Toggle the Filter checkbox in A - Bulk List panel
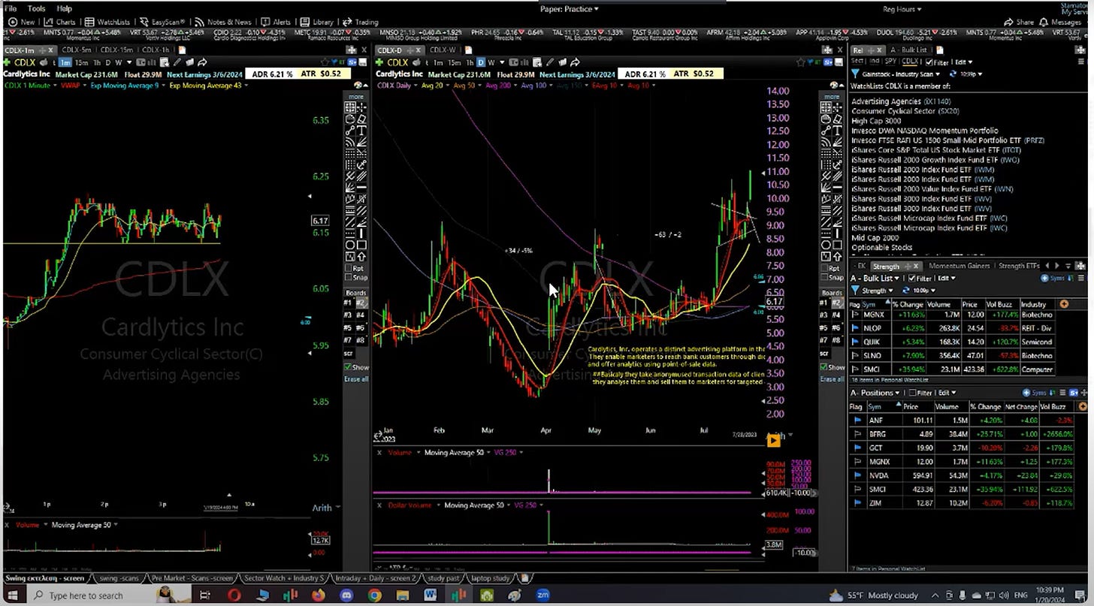The width and height of the screenshot is (1094, 606). [911, 279]
